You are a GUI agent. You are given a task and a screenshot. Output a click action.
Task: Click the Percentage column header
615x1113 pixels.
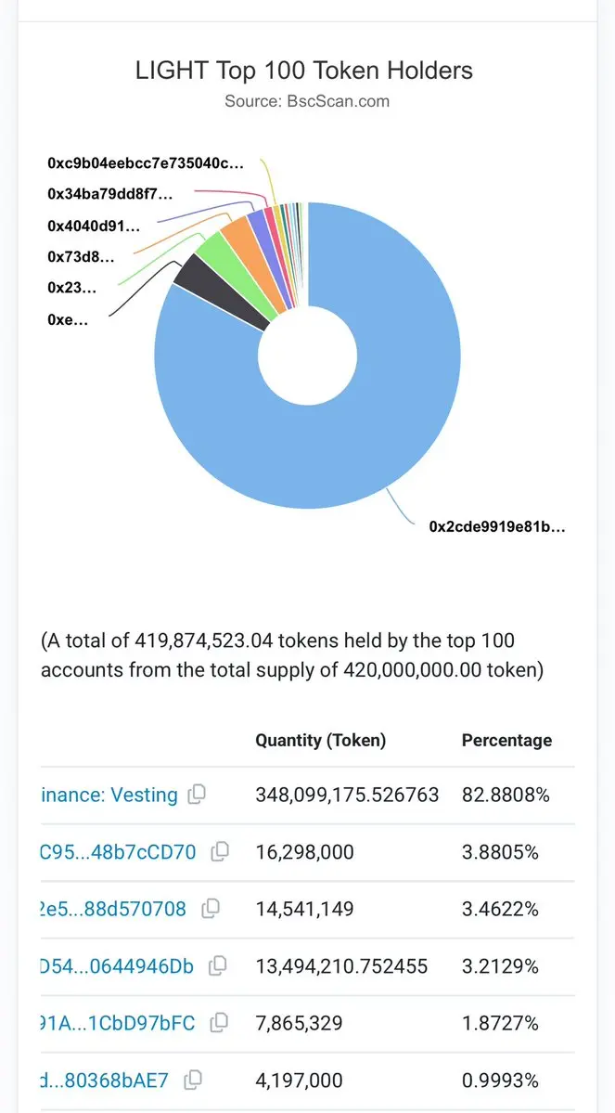[x=506, y=740]
